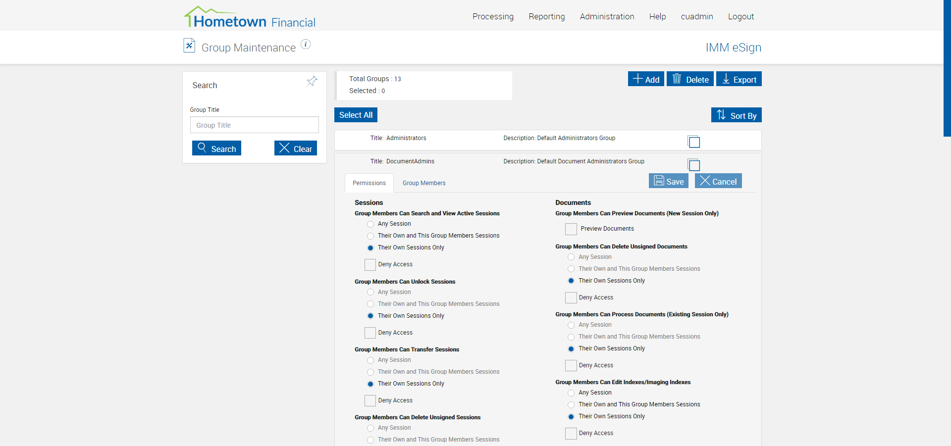Open the Sort By options

click(736, 115)
